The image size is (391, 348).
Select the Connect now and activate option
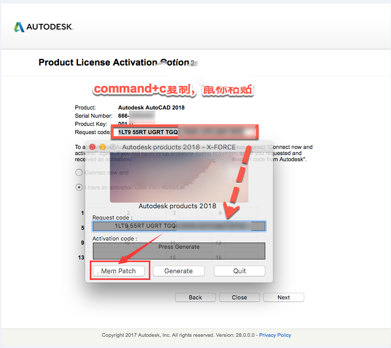coord(79,172)
